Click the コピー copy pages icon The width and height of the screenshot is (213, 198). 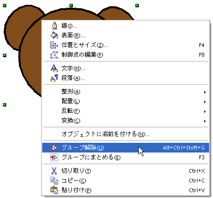pyautogui.click(x=54, y=181)
